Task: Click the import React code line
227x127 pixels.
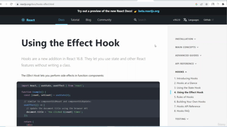Action: point(53,86)
